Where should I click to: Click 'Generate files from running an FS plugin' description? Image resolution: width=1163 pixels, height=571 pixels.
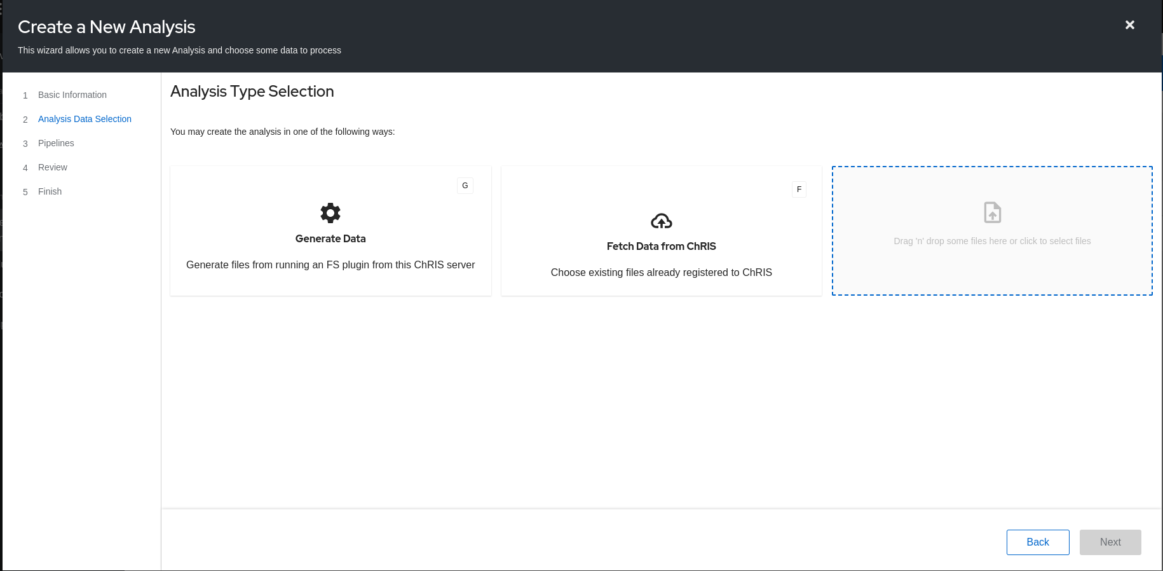pos(330,265)
